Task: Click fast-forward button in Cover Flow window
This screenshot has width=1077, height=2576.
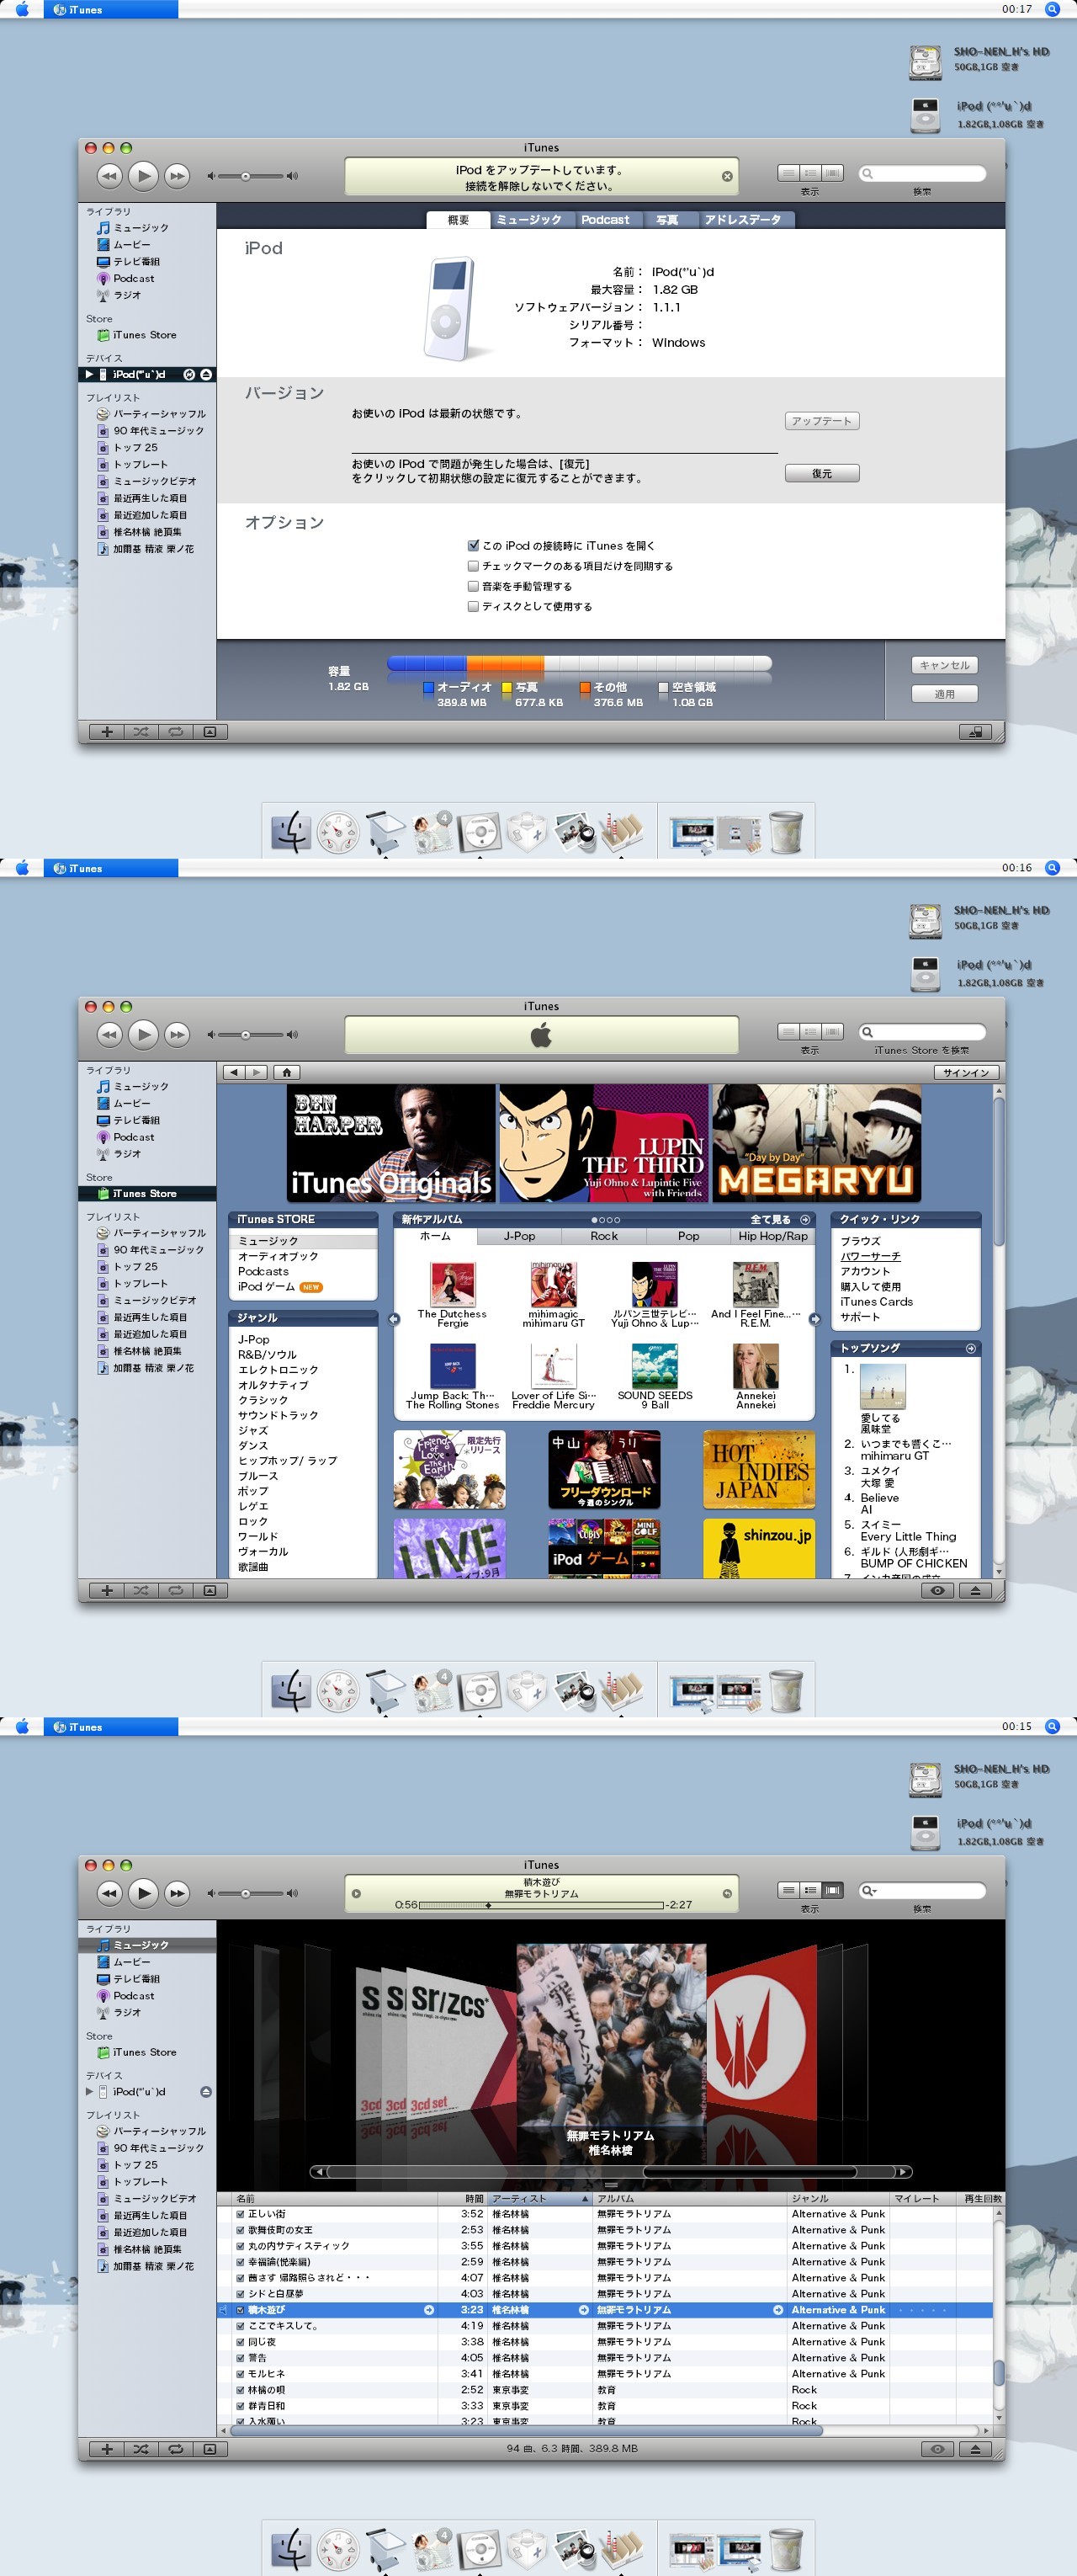Action: pos(177,1893)
